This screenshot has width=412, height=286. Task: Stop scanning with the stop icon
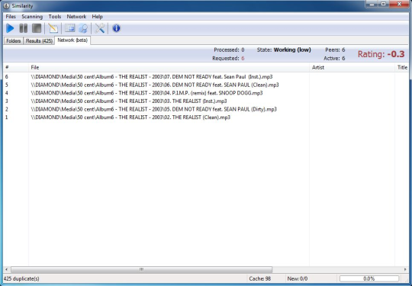(37, 28)
